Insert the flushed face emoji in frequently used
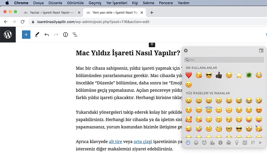Screen dimensions: 267x153 (259, 75)
